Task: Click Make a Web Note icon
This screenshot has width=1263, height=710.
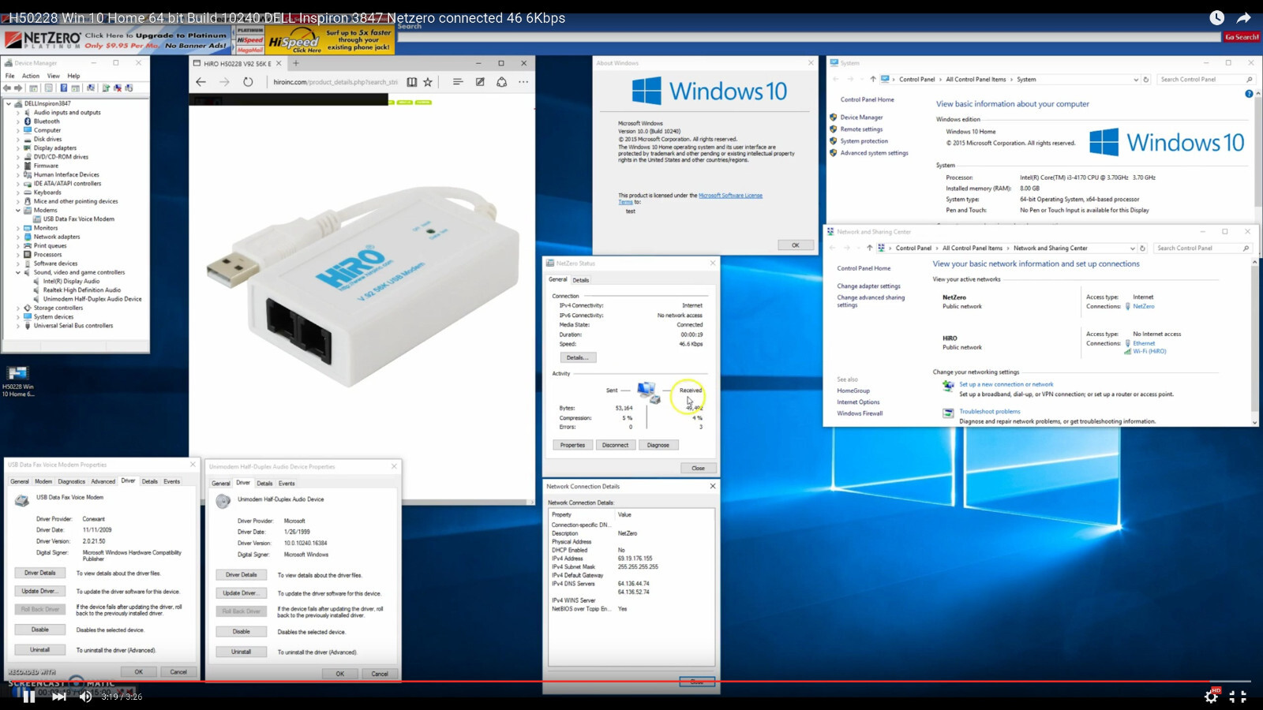Action: pyautogui.click(x=480, y=82)
